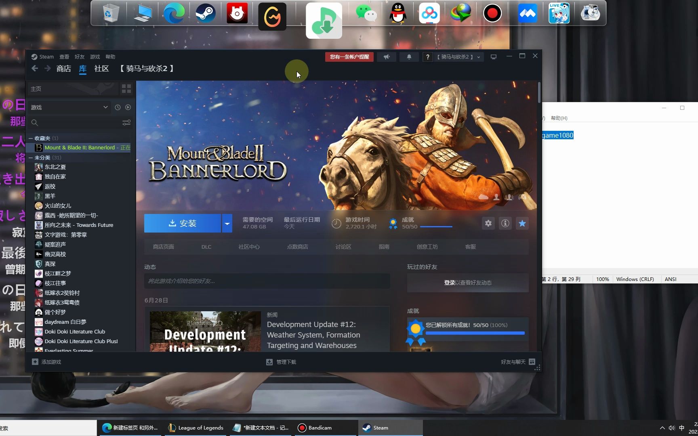
Task: Open the 查看 view menu
Action: click(64, 57)
